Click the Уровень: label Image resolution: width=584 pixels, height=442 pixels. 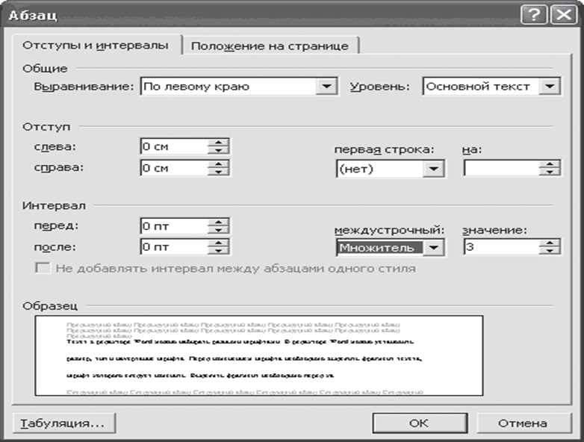click(x=379, y=87)
